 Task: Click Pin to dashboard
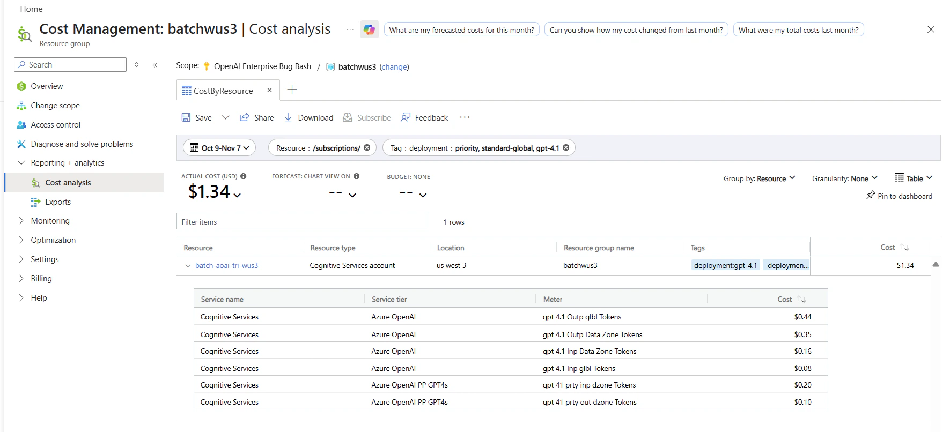pyautogui.click(x=900, y=196)
